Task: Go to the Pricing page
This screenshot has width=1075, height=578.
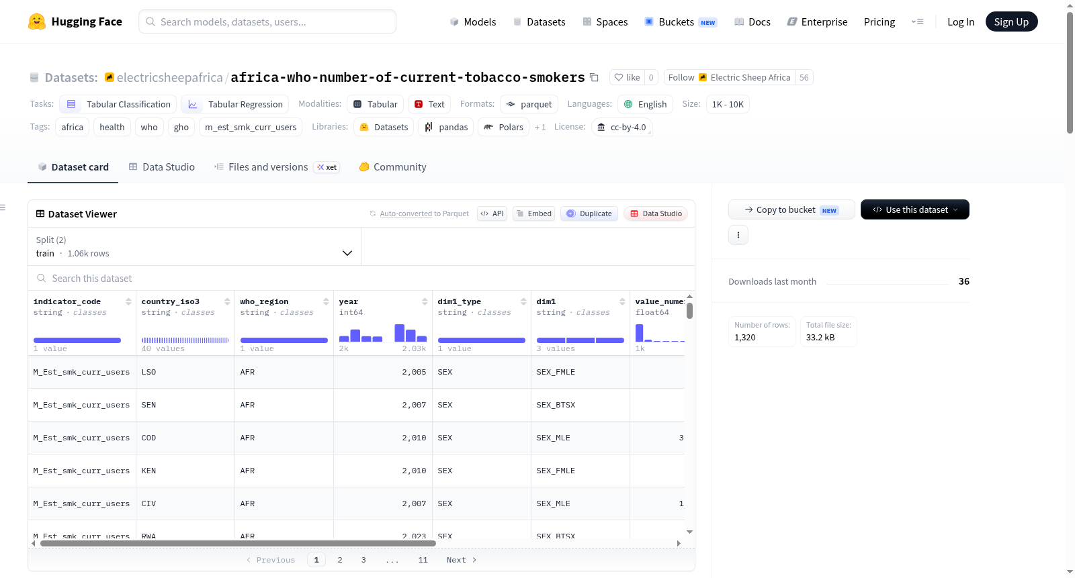Action: [x=879, y=21]
